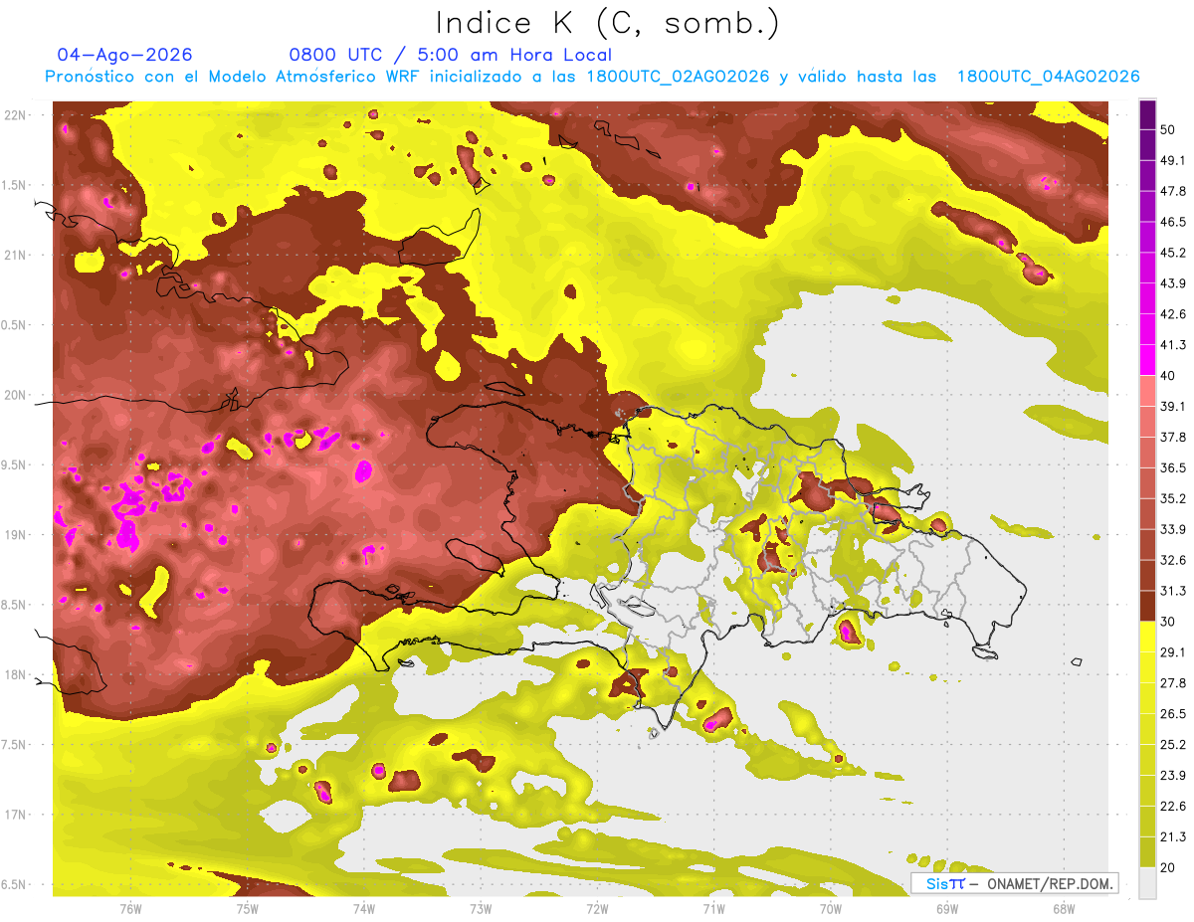Click the '74W' longitude label

[364, 909]
